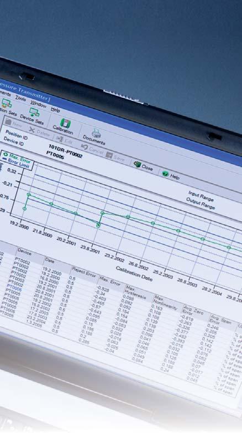Click the Save toolbar button
Screen dimensions: 242x433
(x=115, y=156)
